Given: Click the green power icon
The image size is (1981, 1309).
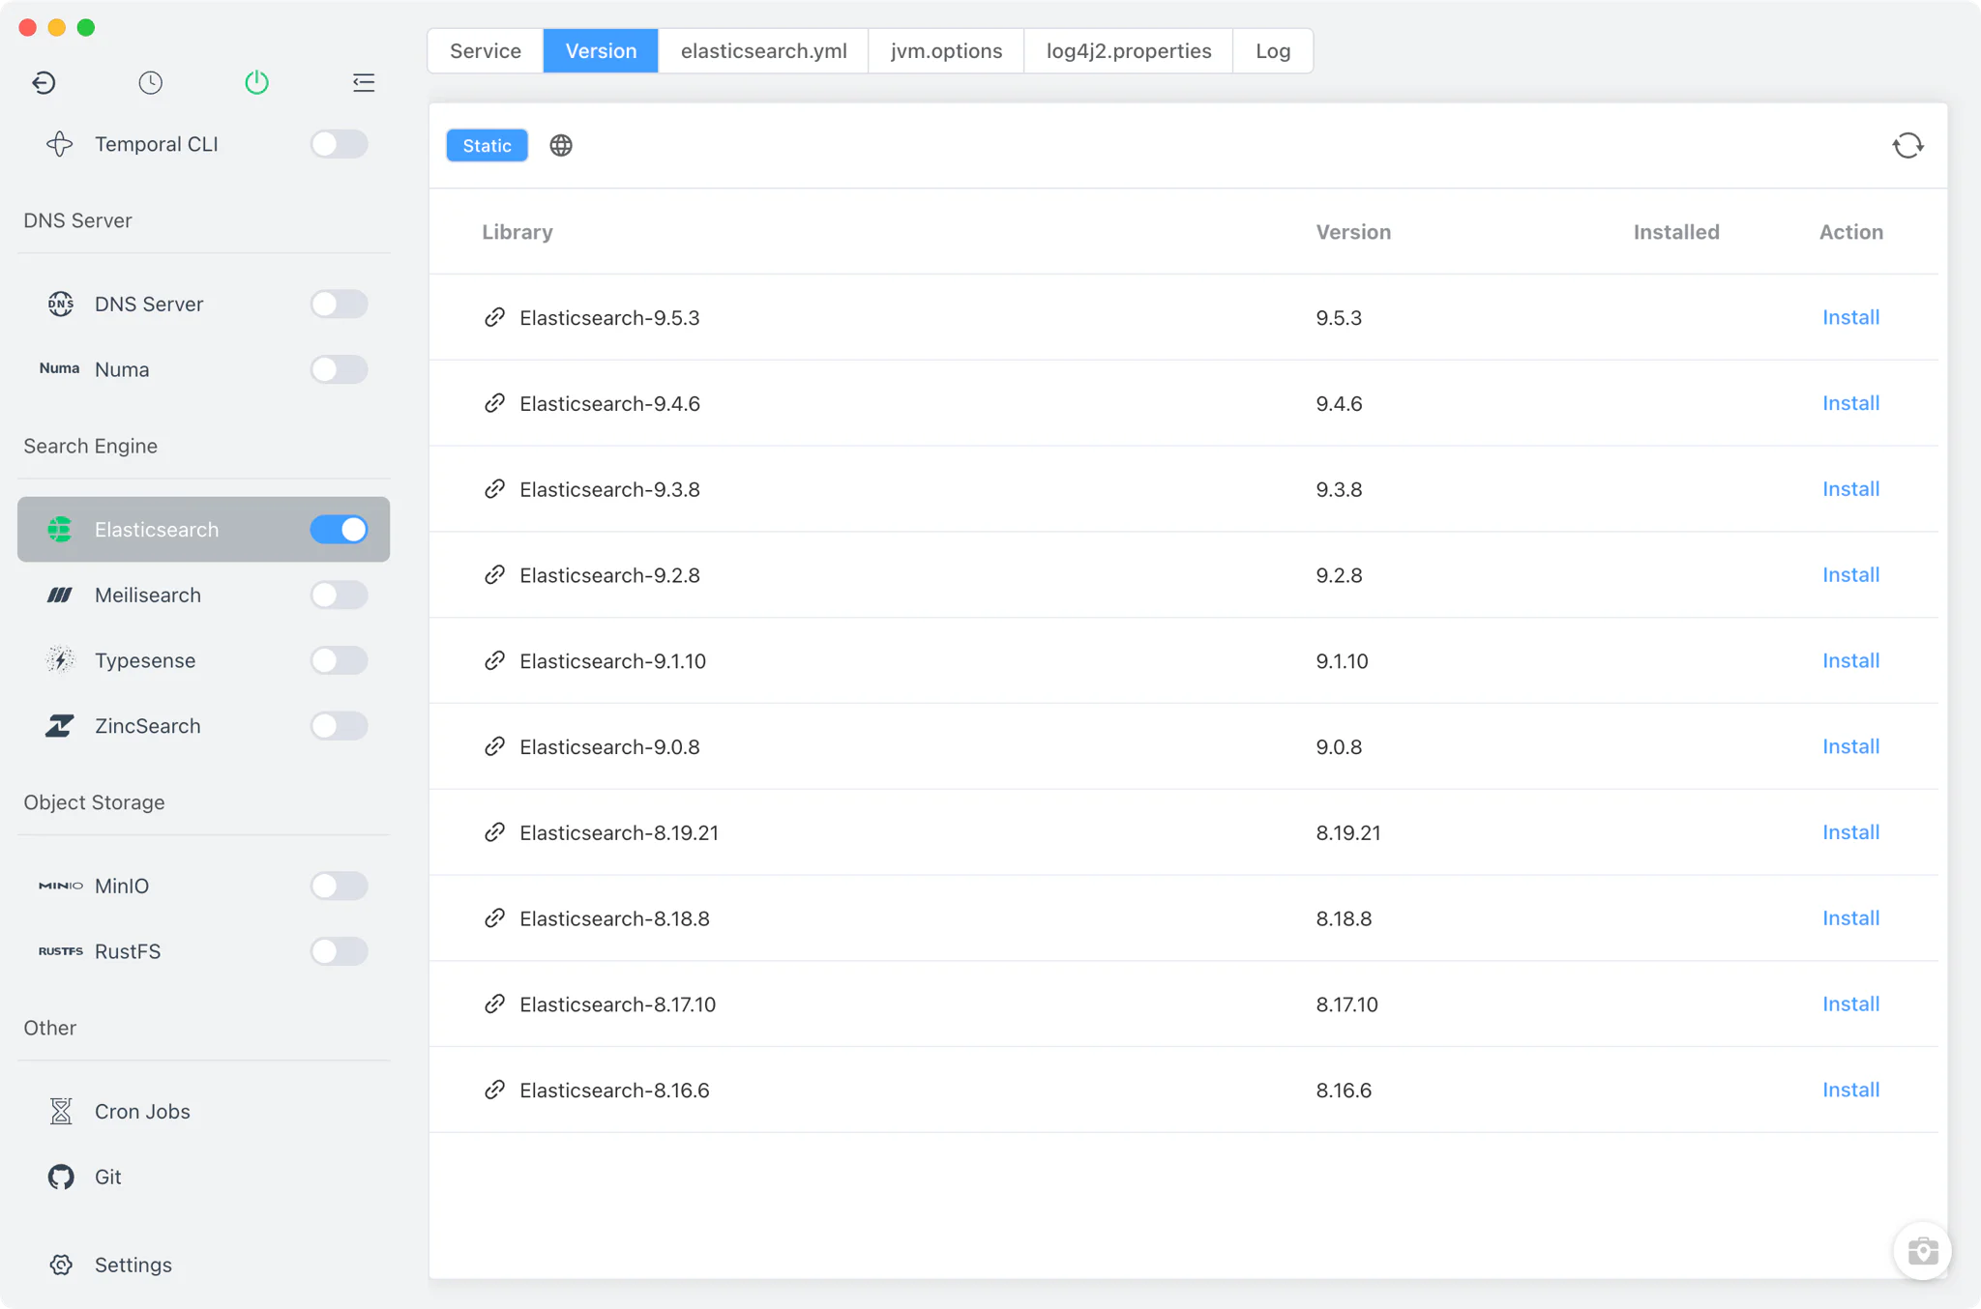Looking at the screenshot, I should click(x=256, y=83).
